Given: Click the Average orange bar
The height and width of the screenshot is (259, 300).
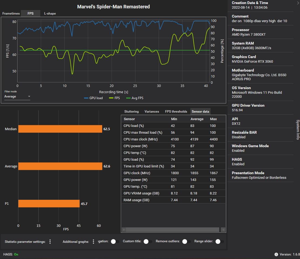Looking at the screenshot, I should 60,166.
